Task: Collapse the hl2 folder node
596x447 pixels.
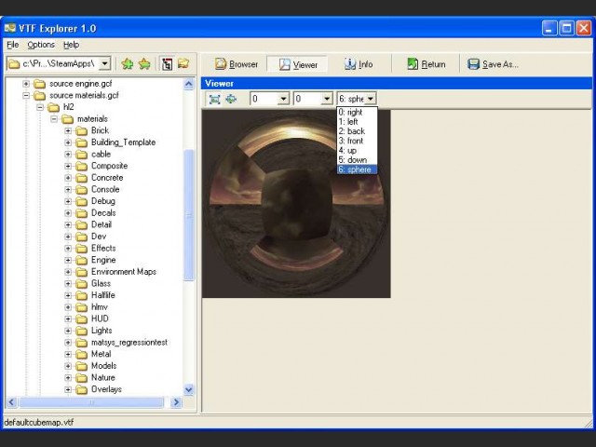Action: pos(40,107)
